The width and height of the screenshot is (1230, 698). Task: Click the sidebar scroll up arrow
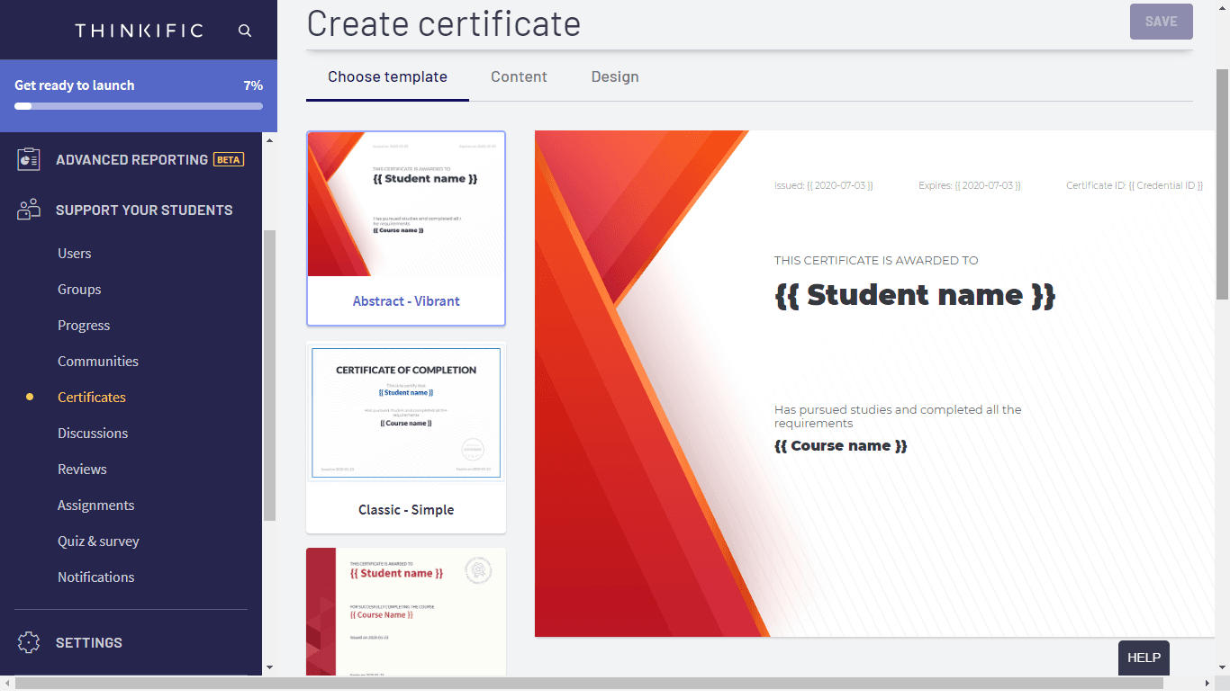269,139
